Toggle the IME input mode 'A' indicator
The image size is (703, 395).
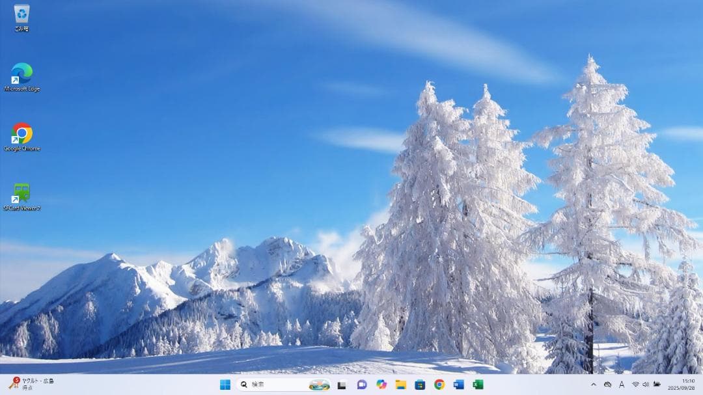[622, 385]
